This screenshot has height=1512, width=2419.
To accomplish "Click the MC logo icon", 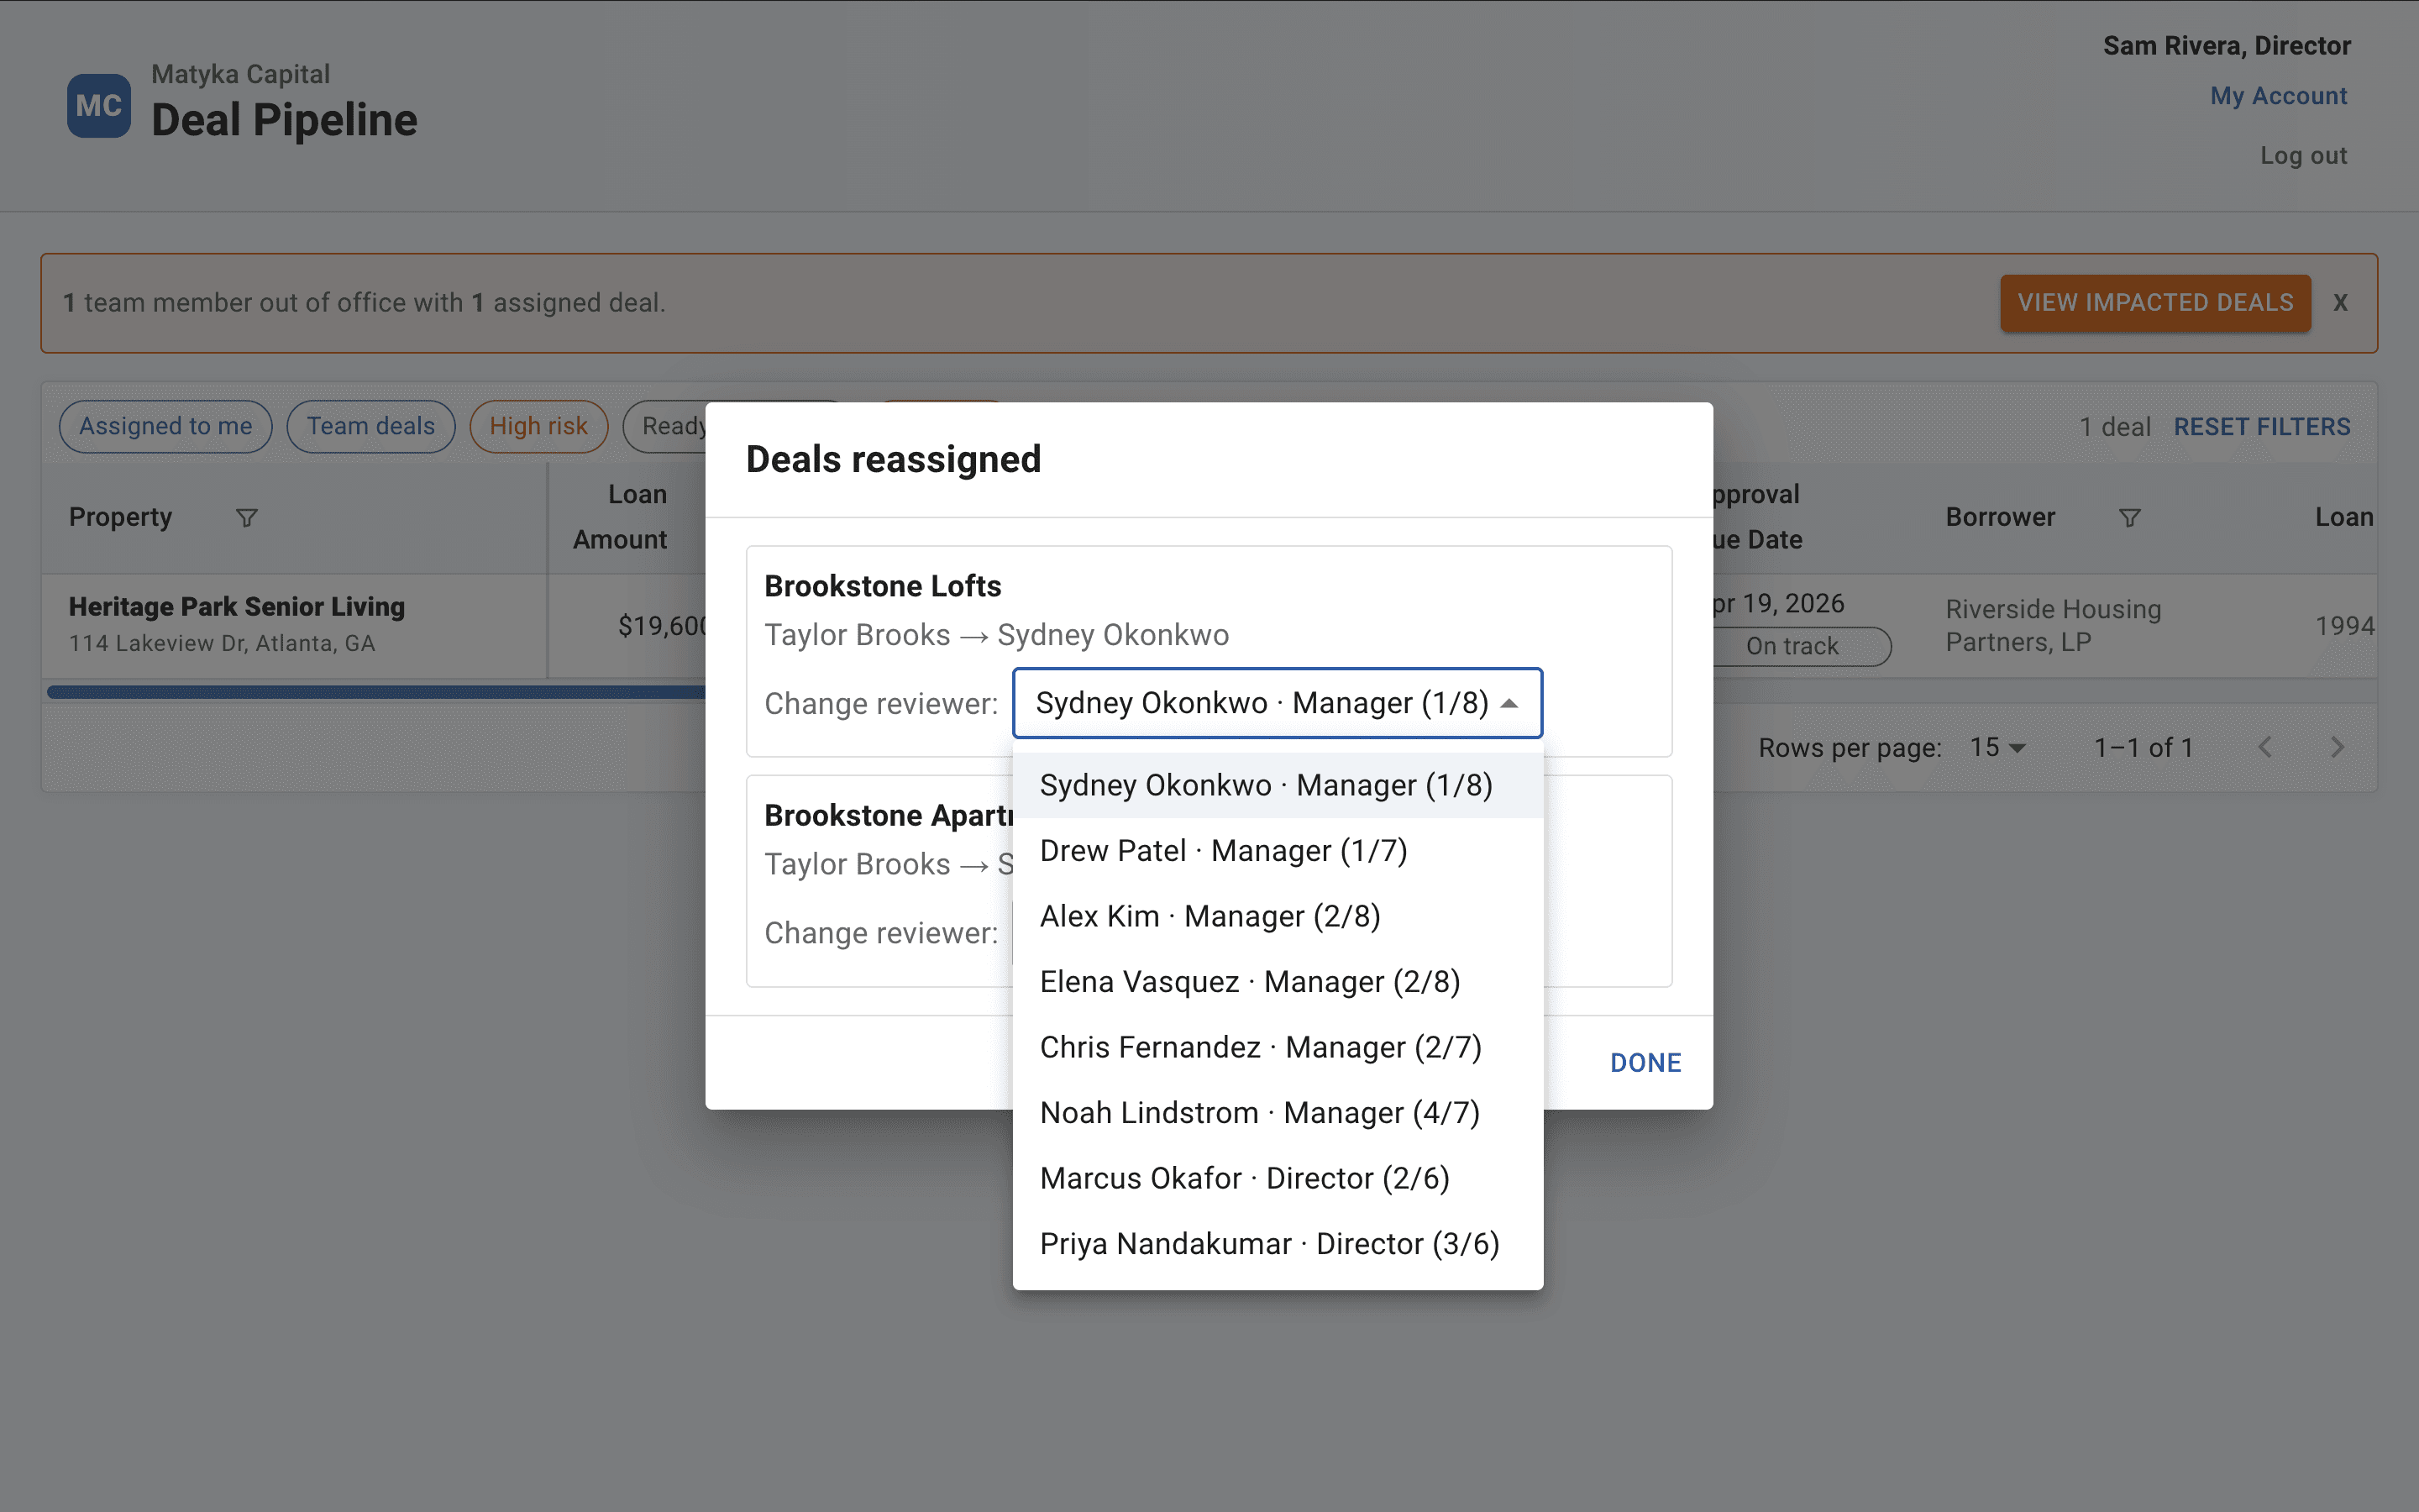I will coord(98,106).
